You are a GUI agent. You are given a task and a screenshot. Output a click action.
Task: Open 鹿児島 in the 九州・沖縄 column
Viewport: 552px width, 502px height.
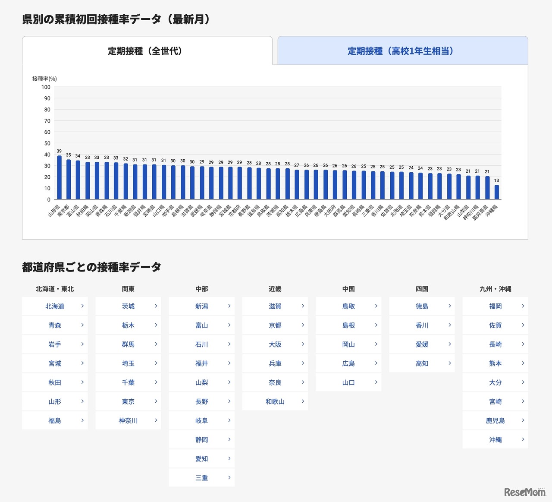pyautogui.click(x=495, y=420)
